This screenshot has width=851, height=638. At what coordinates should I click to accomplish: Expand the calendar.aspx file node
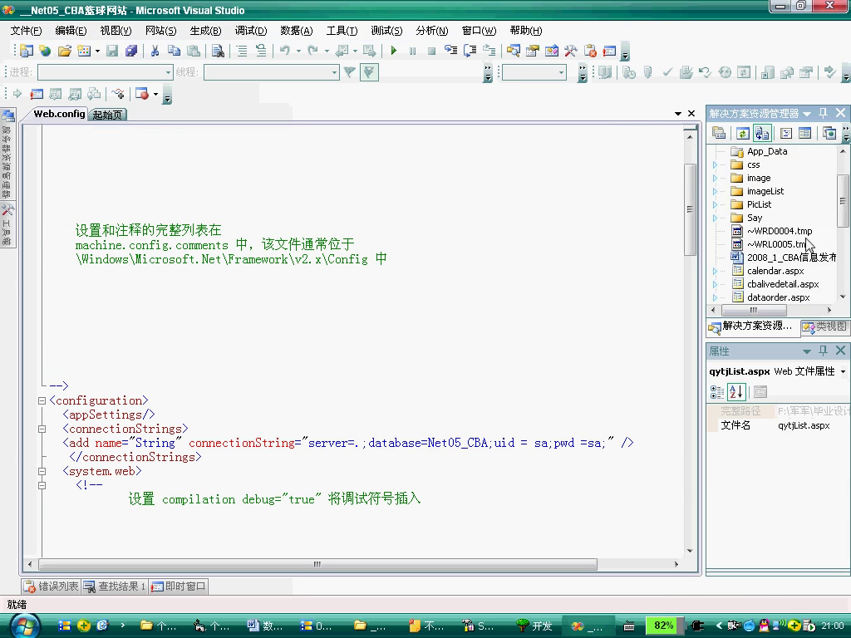(715, 272)
